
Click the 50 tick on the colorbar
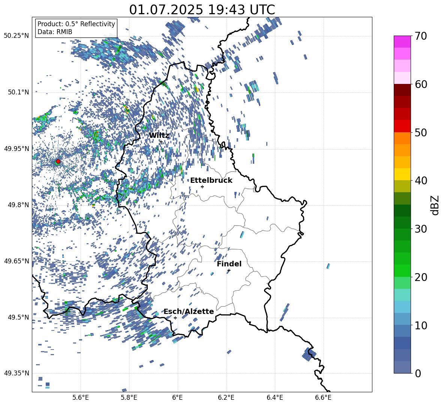[x=421, y=132]
